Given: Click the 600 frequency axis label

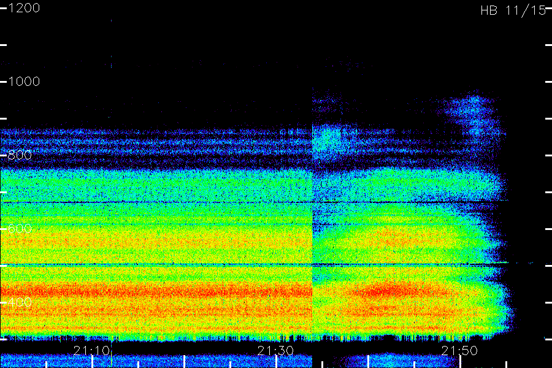Looking at the screenshot, I should point(20,229).
